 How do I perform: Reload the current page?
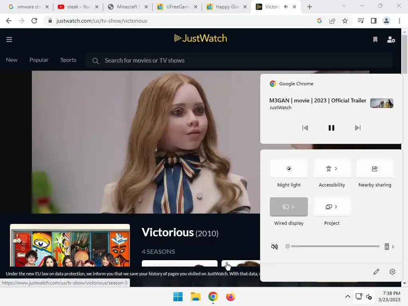34,21
